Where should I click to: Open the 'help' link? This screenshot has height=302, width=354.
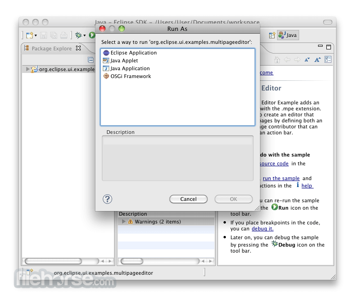tap(307, 186)
